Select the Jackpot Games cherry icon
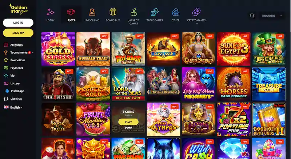The height and width of the screenshot is (159, 291). (133, 12)
